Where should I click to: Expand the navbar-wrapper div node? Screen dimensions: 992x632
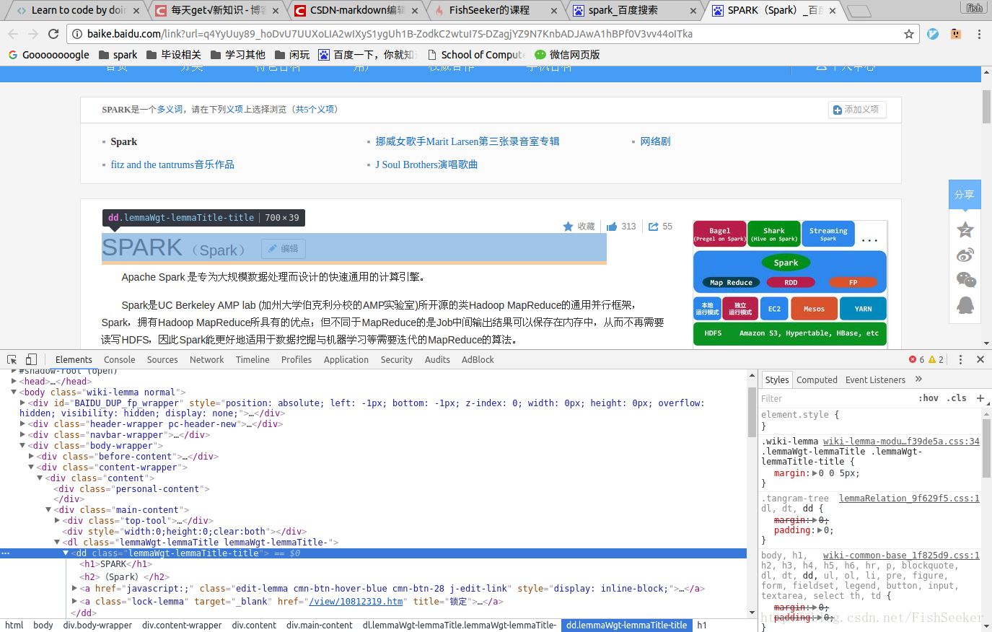[x=22, y=435]
